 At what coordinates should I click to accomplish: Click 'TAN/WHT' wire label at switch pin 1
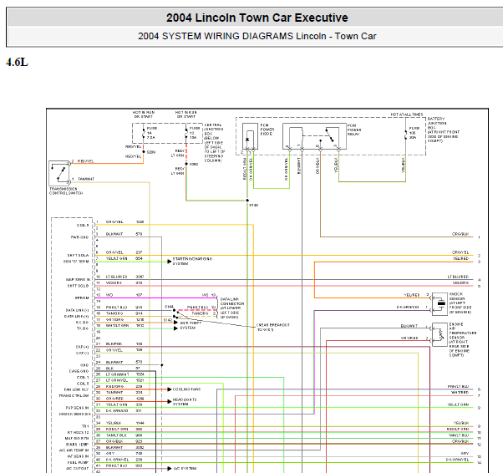86,179
